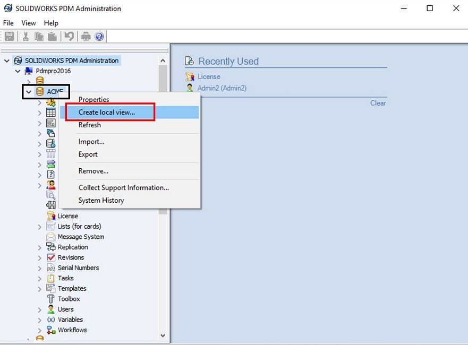
Task: Click the License certificate icon in tree
Action: coord(51,216)
